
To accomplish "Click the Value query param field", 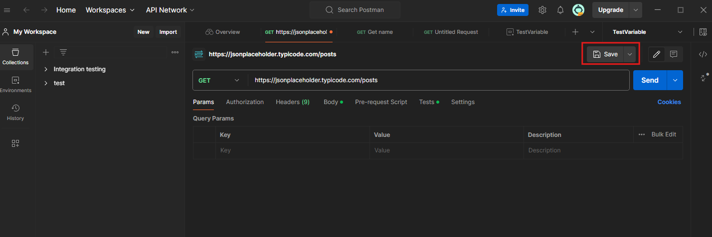I will click(x=446, y=150).
